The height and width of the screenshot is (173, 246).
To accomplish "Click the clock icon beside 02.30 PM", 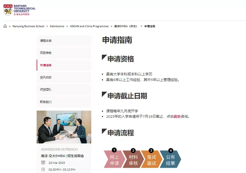I will click(x=43, y=169).
